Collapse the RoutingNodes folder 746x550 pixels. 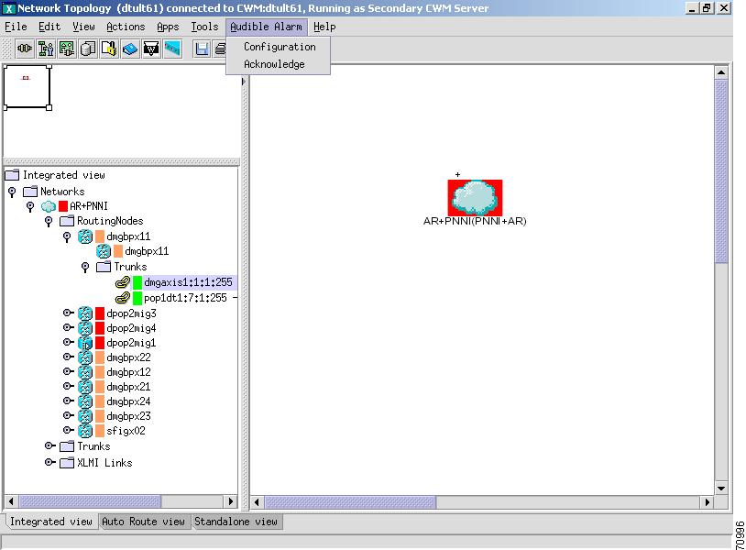coord(49,222)
